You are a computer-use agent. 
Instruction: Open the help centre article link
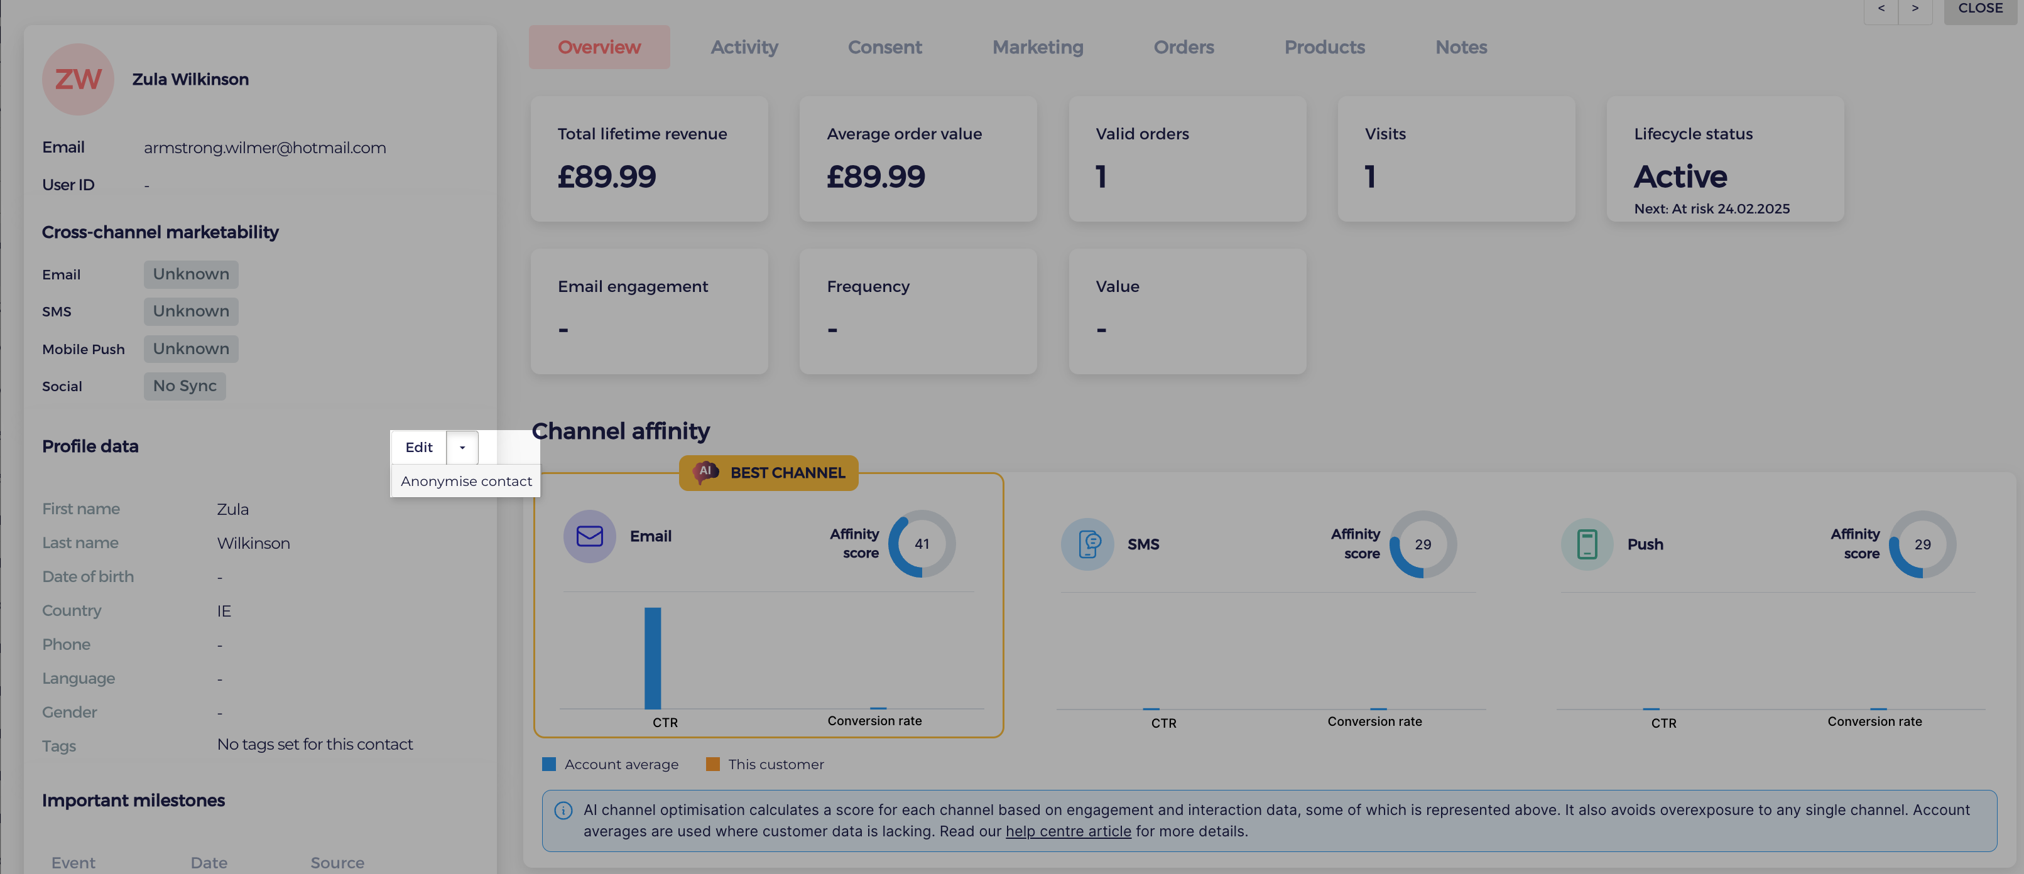coord(1068,831)
